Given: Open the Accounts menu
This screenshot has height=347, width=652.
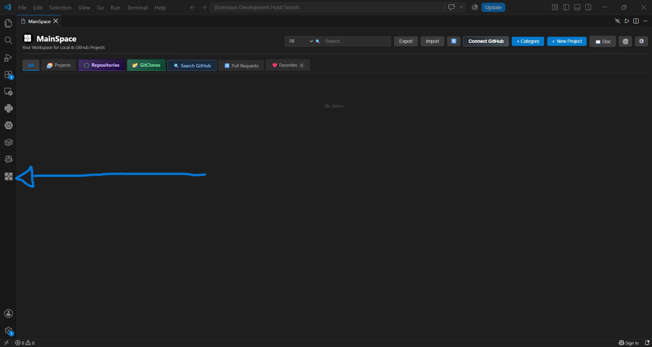Looking at the screenshot, I should click(9, 314).
